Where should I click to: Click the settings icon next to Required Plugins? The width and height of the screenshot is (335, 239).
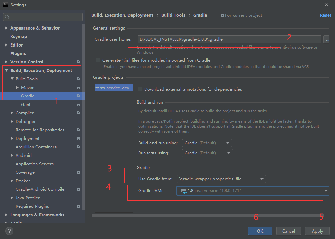[78, 206]
